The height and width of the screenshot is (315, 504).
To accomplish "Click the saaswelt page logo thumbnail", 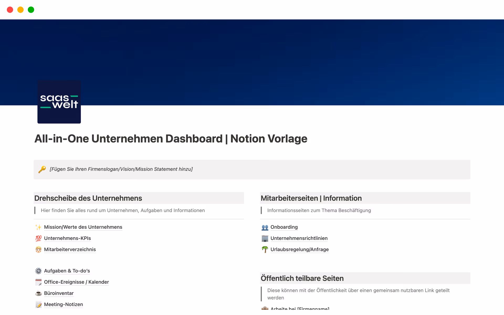I will (x=59, y=102).
